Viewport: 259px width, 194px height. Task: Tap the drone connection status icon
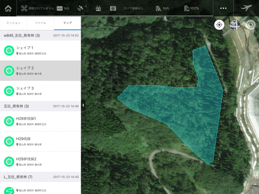(x=24, y=8)
